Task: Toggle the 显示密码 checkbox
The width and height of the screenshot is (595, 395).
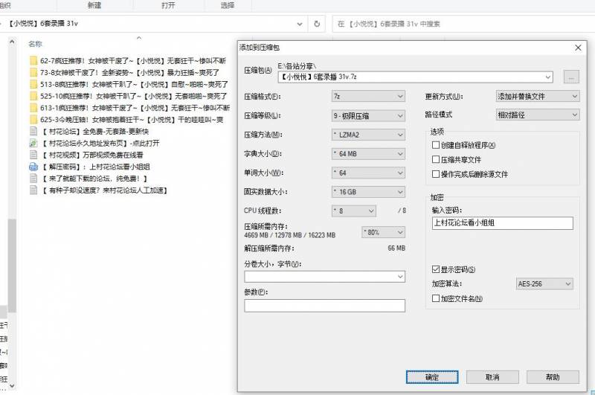Action: (x=436, y=269)
